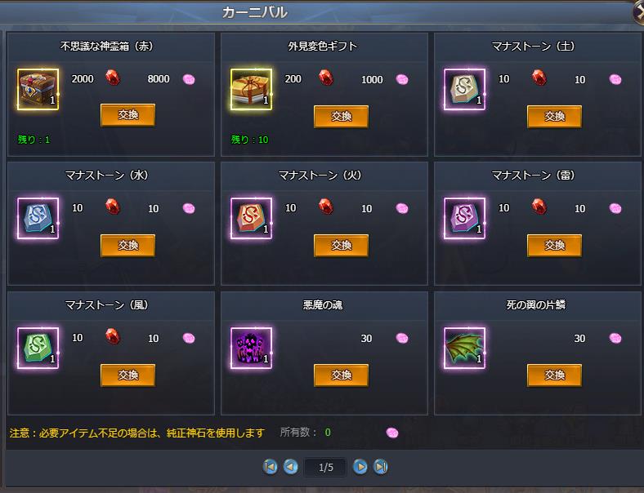The image size is (644, 493).
Task: Go to the previous page arrow
Action: (x=290, y=467)
